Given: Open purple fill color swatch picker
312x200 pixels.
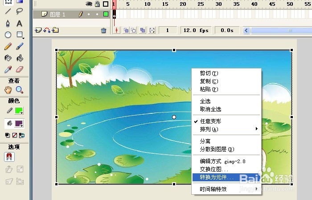Looking at the screenshot, I should coord(19,124).
